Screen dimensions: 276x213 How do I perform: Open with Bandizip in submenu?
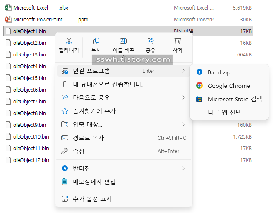[229, 72]
